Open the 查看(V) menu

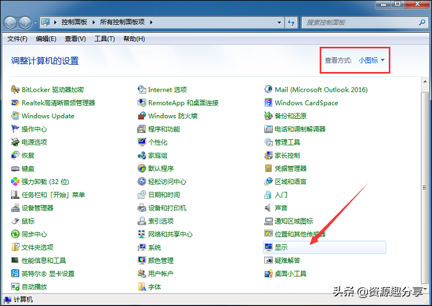pyautogui.click(x=75, y=39)
